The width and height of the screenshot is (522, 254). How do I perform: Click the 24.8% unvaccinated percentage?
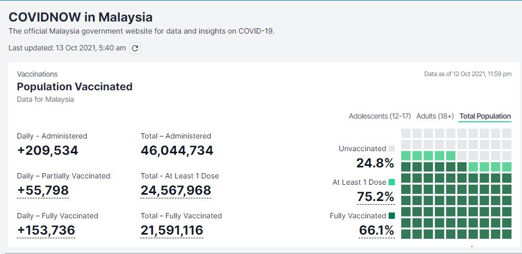375,163
